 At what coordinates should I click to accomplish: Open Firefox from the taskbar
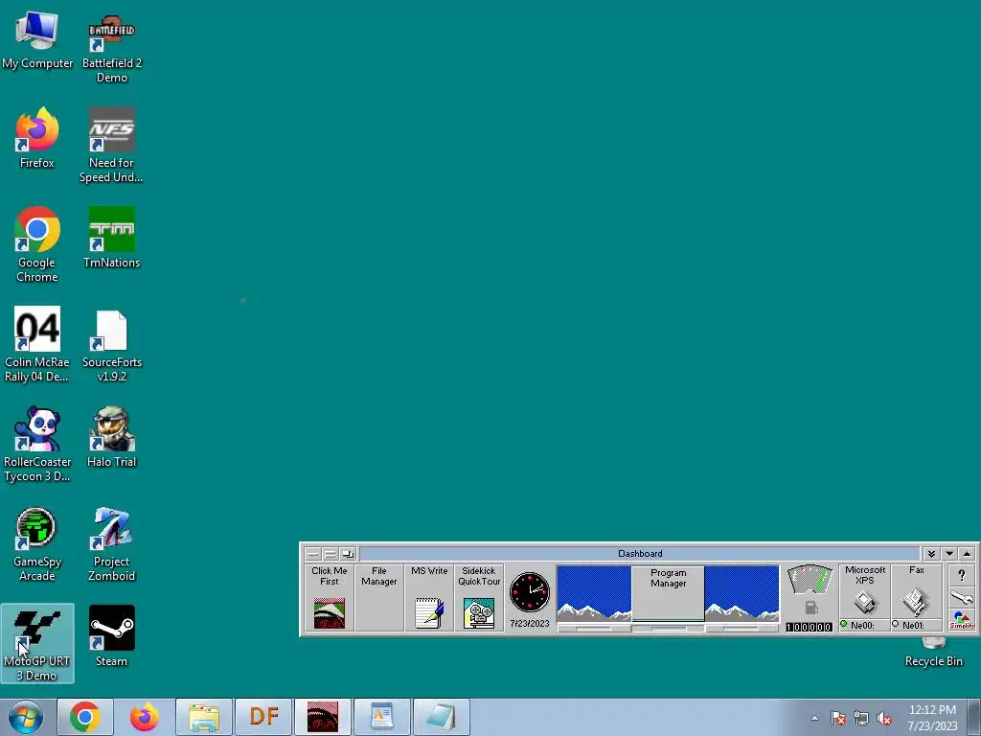click(x=145, y=717)
